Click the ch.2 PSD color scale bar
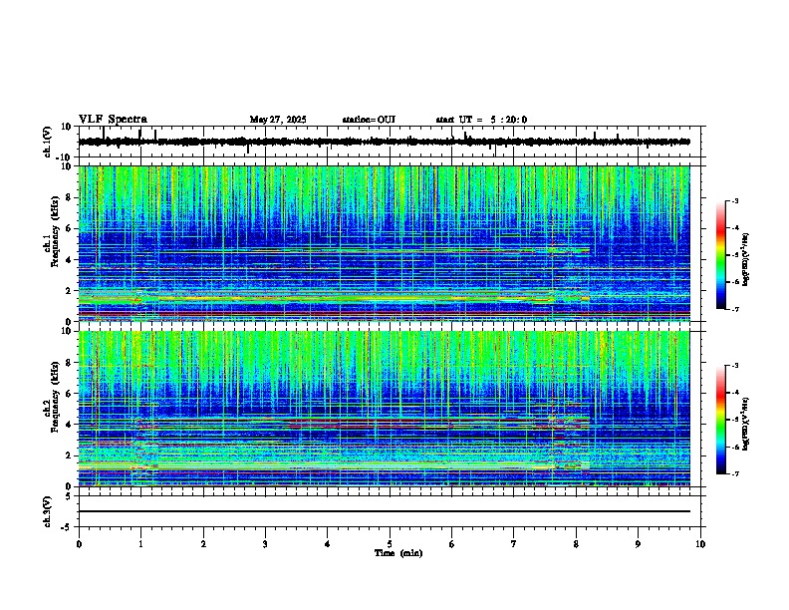This screenshot has height=610, width=789. 721,420
